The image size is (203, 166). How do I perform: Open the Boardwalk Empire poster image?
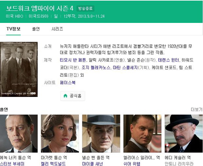19,69
